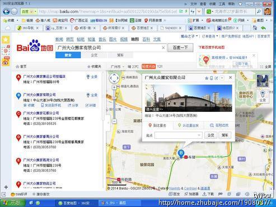
Task: Select red marker E in results list
Action: click(18, 161)
